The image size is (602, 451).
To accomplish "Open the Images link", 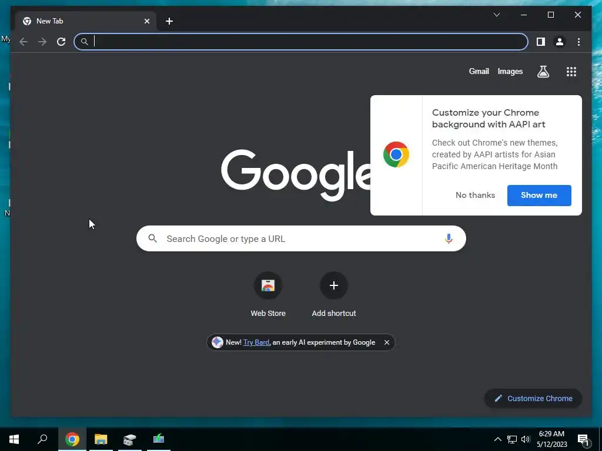I will click(510, 71).
